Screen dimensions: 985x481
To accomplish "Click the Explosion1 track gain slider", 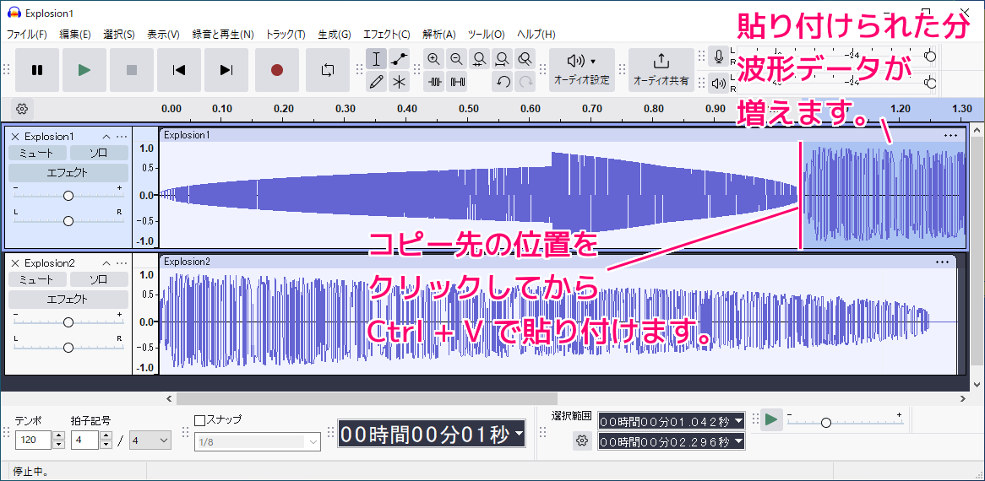I will 68,196.
